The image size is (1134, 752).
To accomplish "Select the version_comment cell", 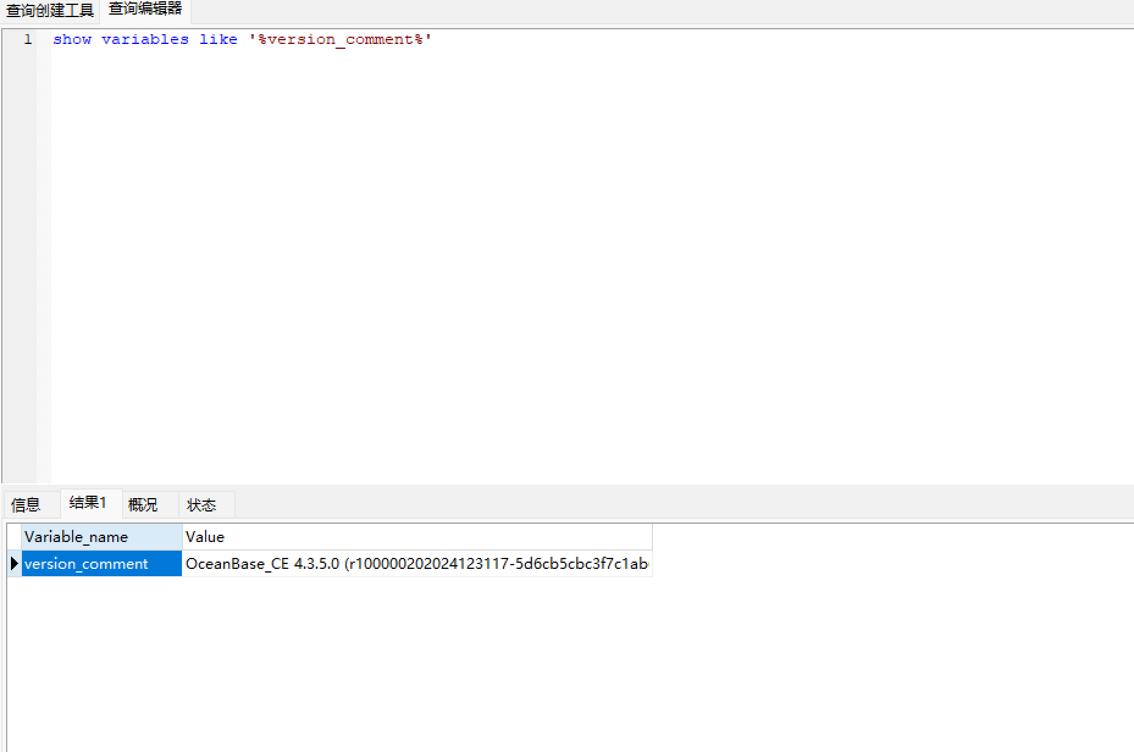I will click(x=102, y=563).
